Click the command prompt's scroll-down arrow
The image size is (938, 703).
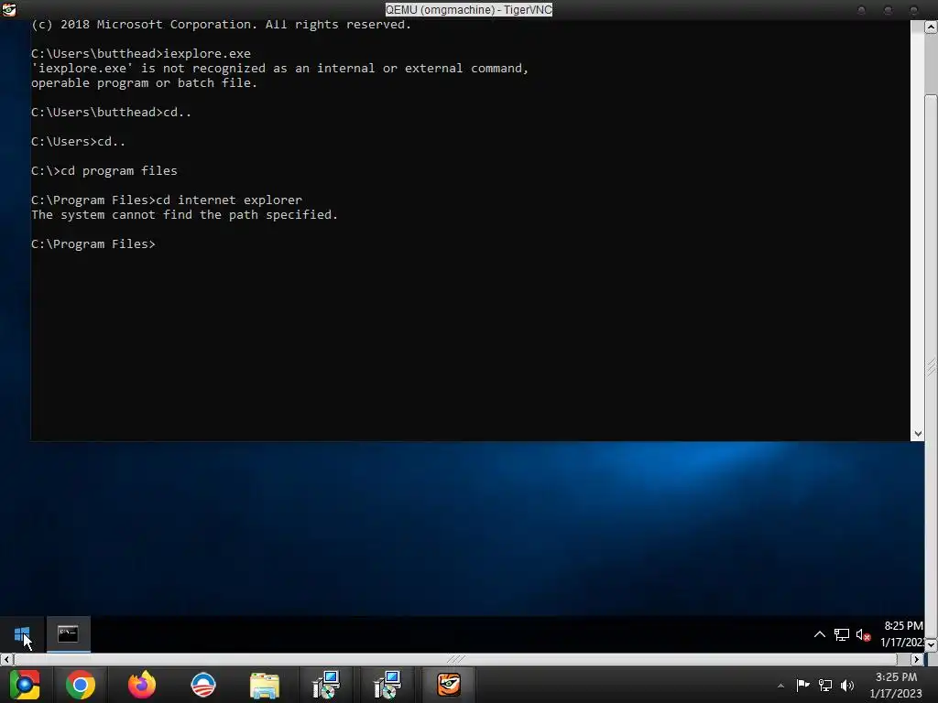click(x=917, y=434)
